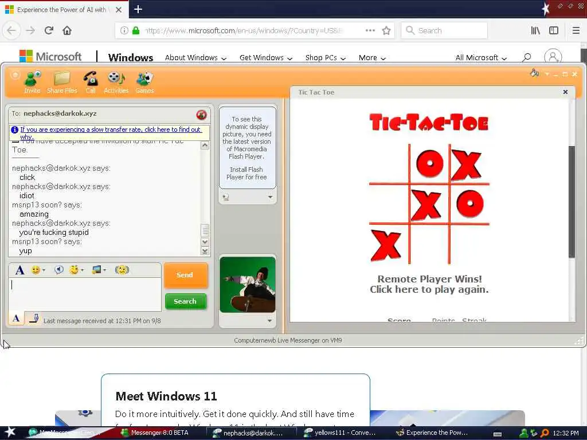This screenshot has height=440, width=587.
Task: Open the backgrounds picture icon
Action: [96, 270]
